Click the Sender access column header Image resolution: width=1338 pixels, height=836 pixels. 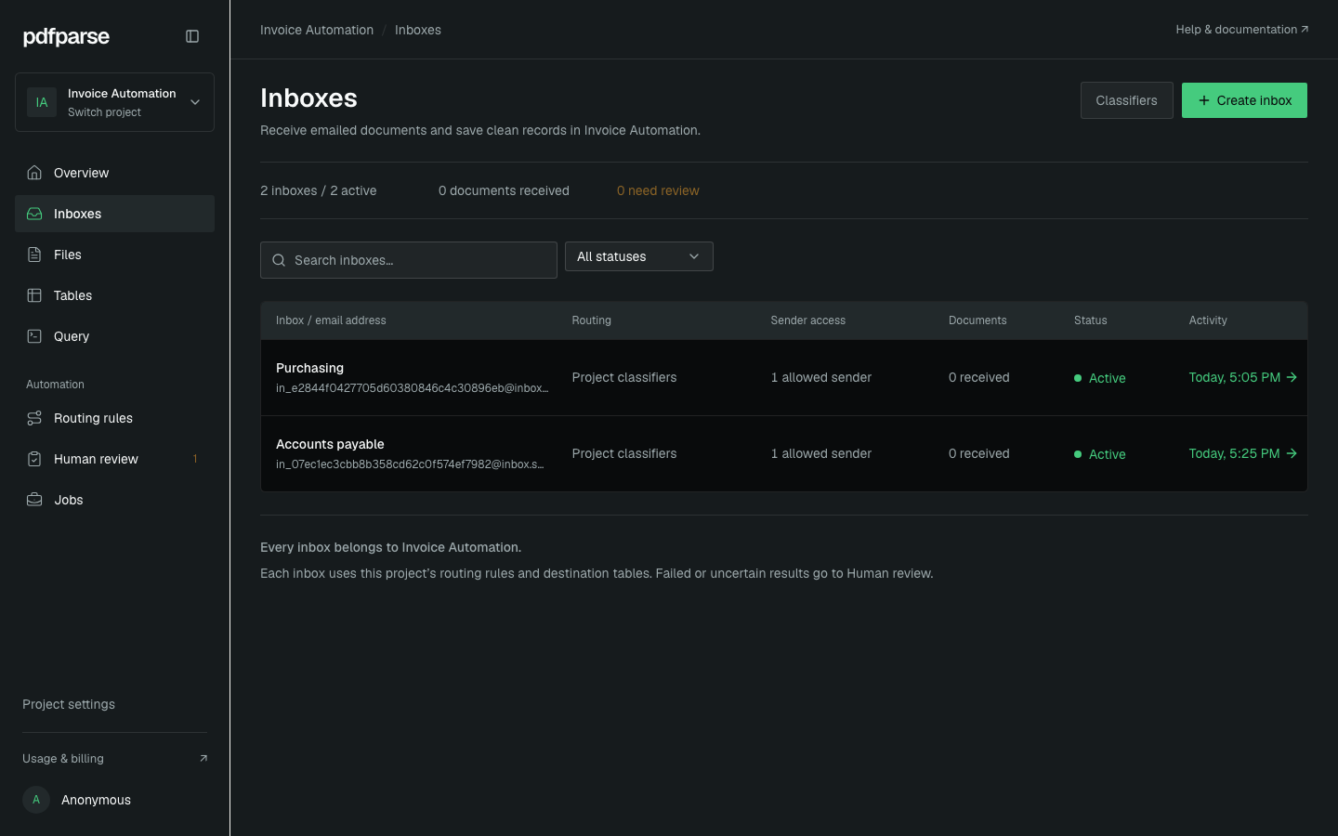coord(808,320)
